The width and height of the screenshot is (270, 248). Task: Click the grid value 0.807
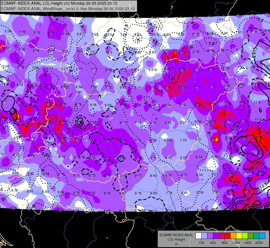(182, 87)
